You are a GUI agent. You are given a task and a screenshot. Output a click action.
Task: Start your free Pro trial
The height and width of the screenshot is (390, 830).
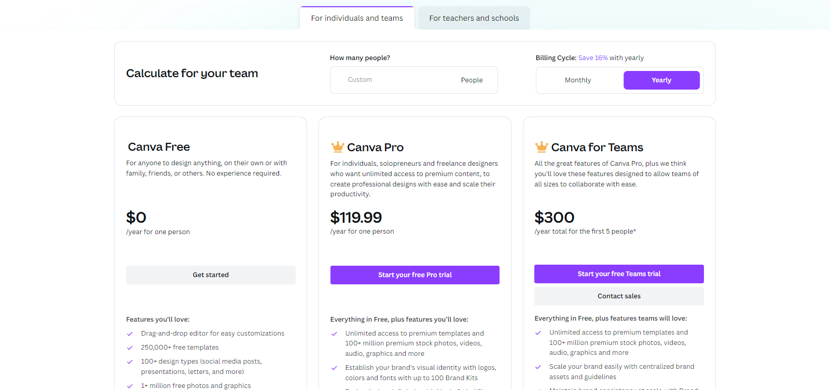[x=415, y=275]
